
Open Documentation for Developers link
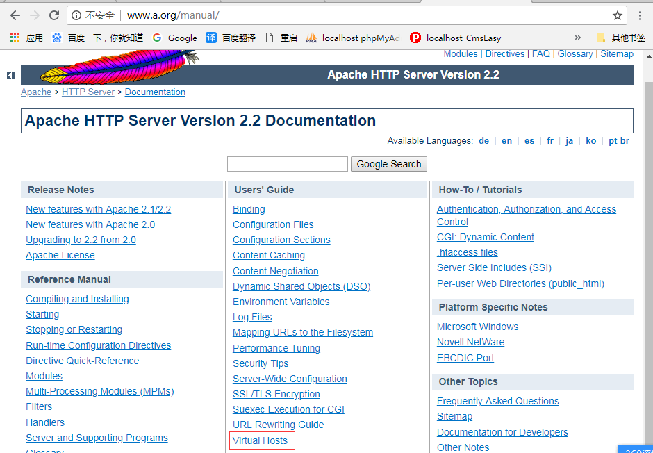[502, 432]
